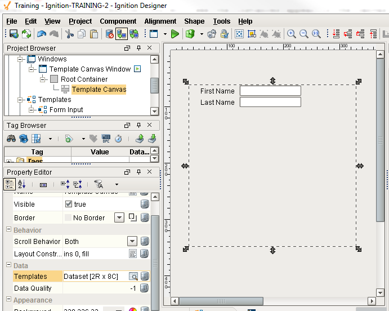This screenshot has height=311, width=389.
Task: Click the Cut scissors icon
Action: [70, 34]
